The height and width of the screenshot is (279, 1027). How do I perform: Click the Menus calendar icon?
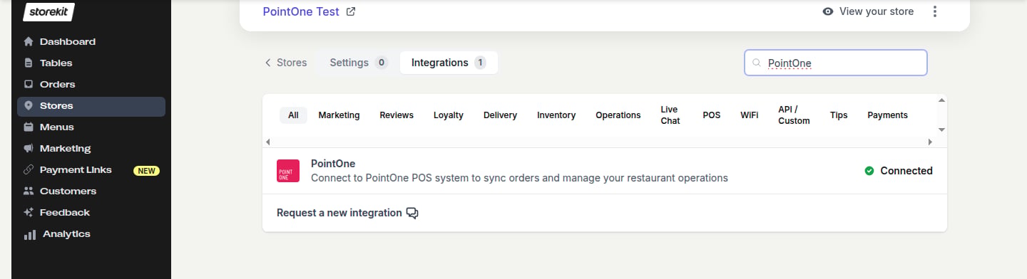pyautogui.click(x=29, y=127)
